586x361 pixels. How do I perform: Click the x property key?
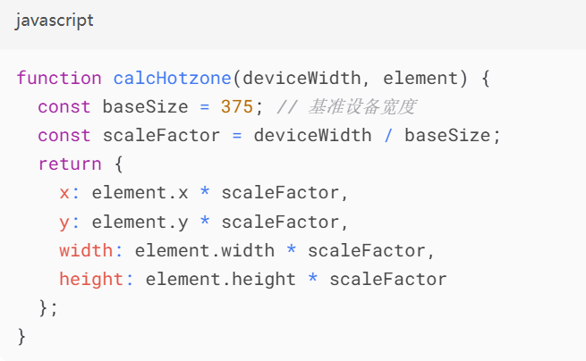tap(64, 193)
